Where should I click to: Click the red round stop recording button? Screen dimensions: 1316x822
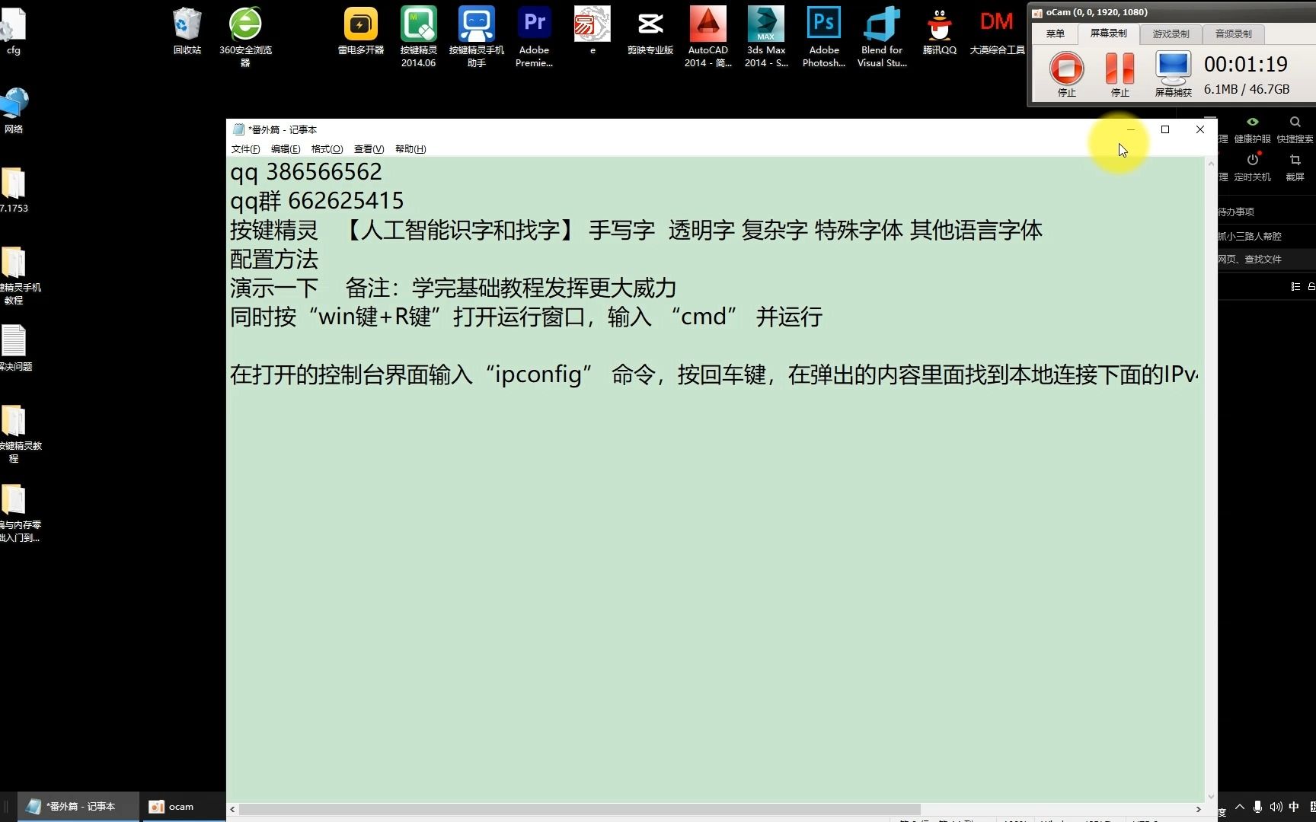point(1066,69)
